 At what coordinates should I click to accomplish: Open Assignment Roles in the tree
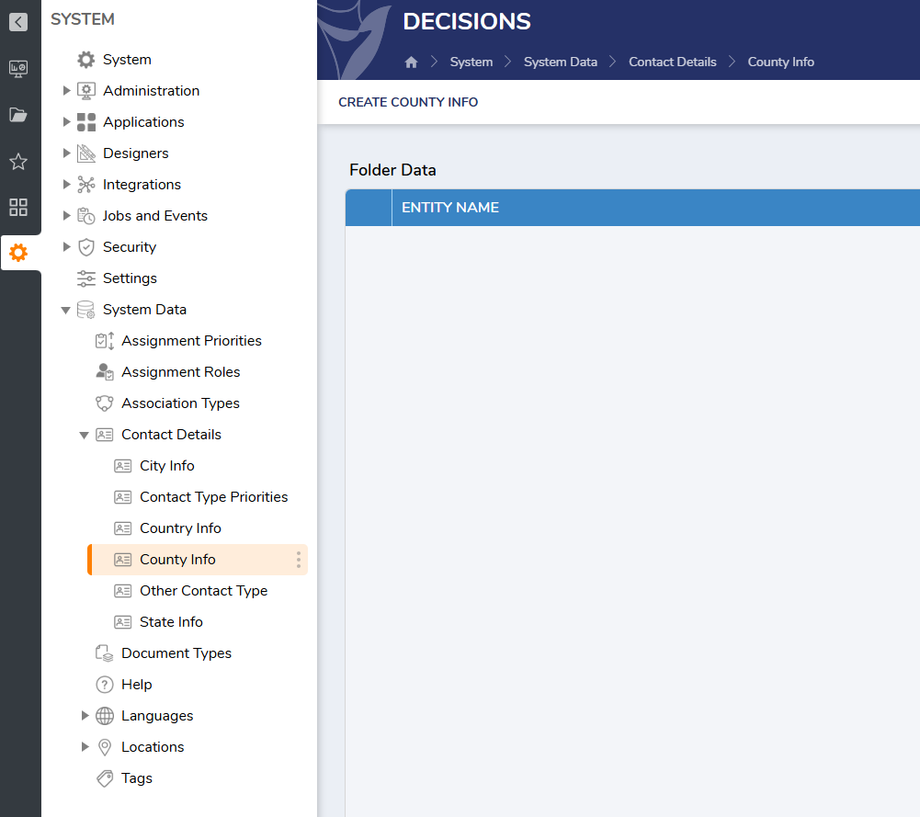(x=180, y=372)
